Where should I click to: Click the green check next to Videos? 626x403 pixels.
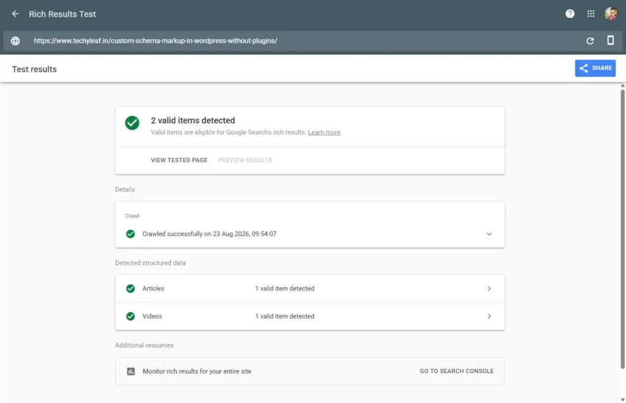[x=130, y=316]
